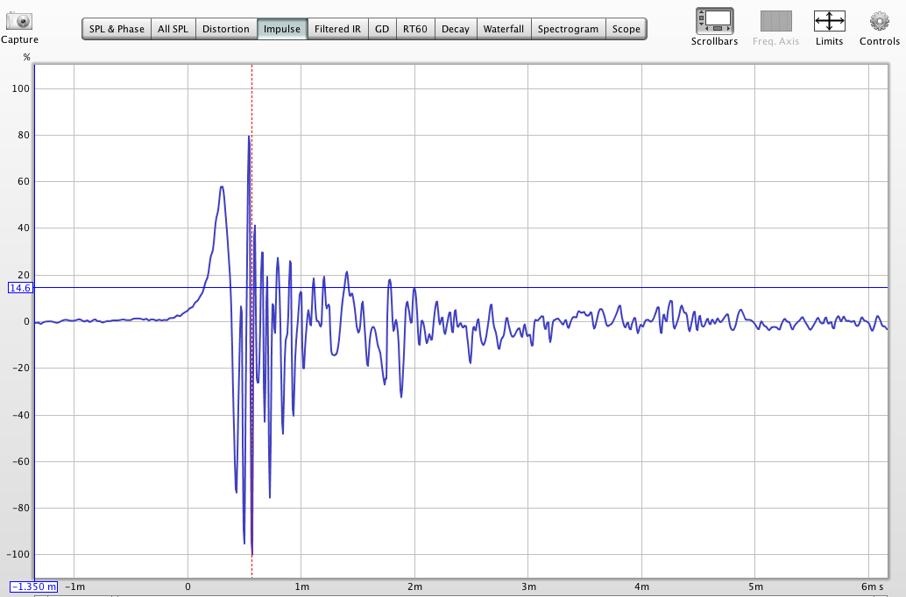Click the -100 label on the Y axis
The image size is (906, 597).
(x=18, y=554)
